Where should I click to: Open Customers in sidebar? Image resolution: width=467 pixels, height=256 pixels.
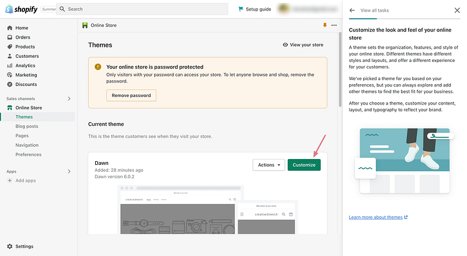tap(27, 56)
